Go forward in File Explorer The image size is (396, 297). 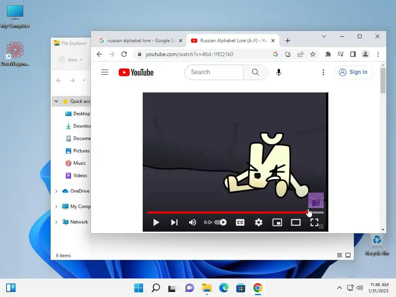tap(72, 80)
